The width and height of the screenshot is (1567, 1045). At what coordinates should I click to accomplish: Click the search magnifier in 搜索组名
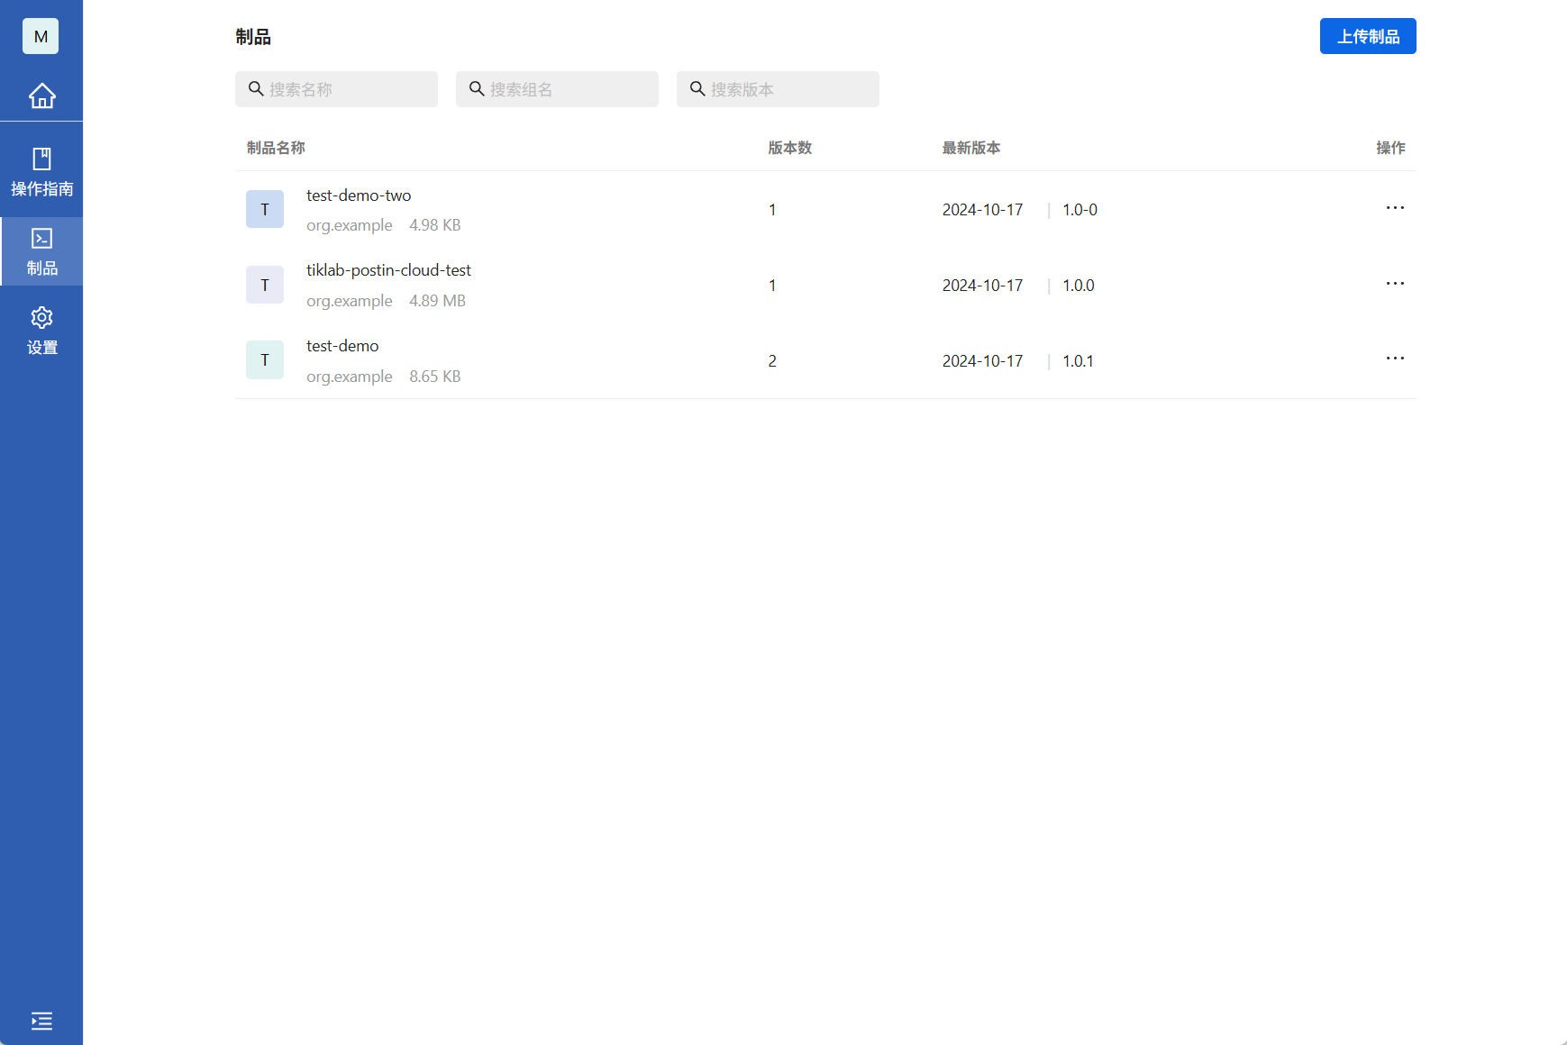(x=477, y=88)
